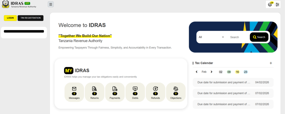Click the IDRAS Tanzania Revenue Authority logo
285x114 pixels.
click(19, 4)
